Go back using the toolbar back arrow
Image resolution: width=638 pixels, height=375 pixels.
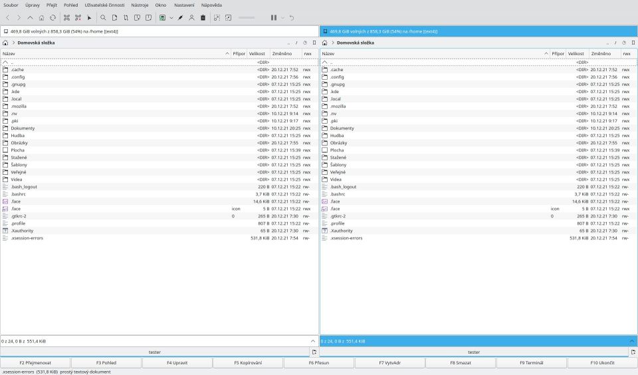7,18
